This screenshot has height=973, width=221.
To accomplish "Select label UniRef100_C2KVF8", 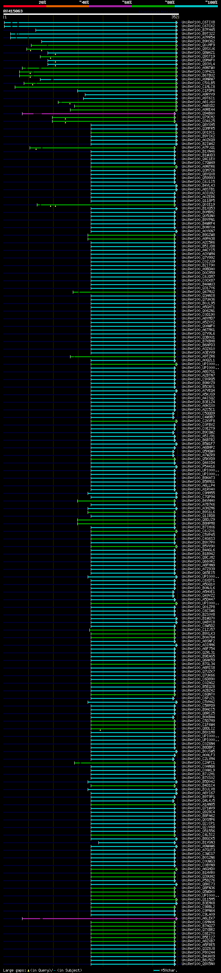I will click(198, 421).
